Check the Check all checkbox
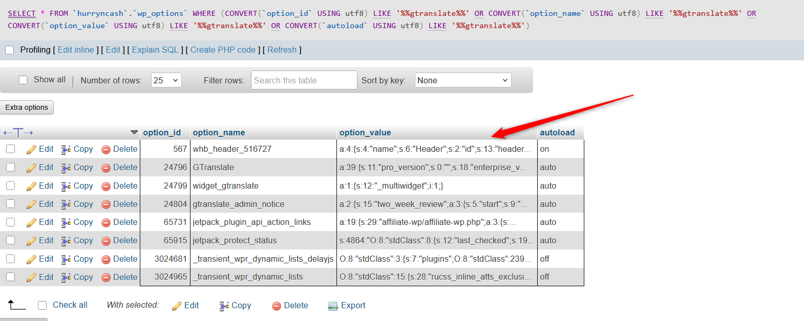The image size is (804, 321). click(43, 305)
